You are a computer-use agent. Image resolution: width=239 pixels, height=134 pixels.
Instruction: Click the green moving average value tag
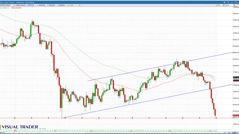[236, 78]
